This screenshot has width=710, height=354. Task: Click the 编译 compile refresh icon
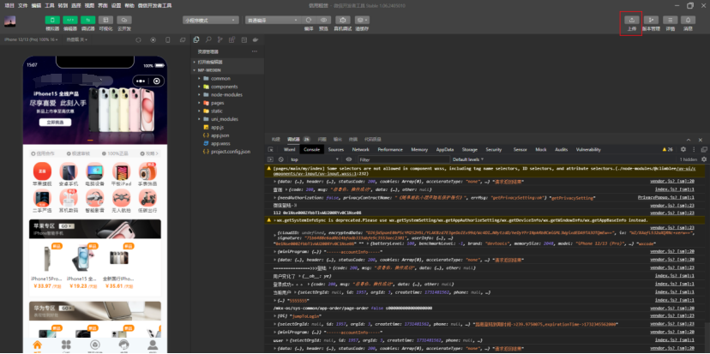pyautogui.click(x=309, y=20)
